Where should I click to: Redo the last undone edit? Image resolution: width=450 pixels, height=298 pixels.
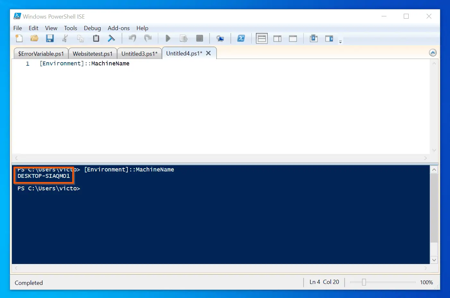(x=148, y=38)
